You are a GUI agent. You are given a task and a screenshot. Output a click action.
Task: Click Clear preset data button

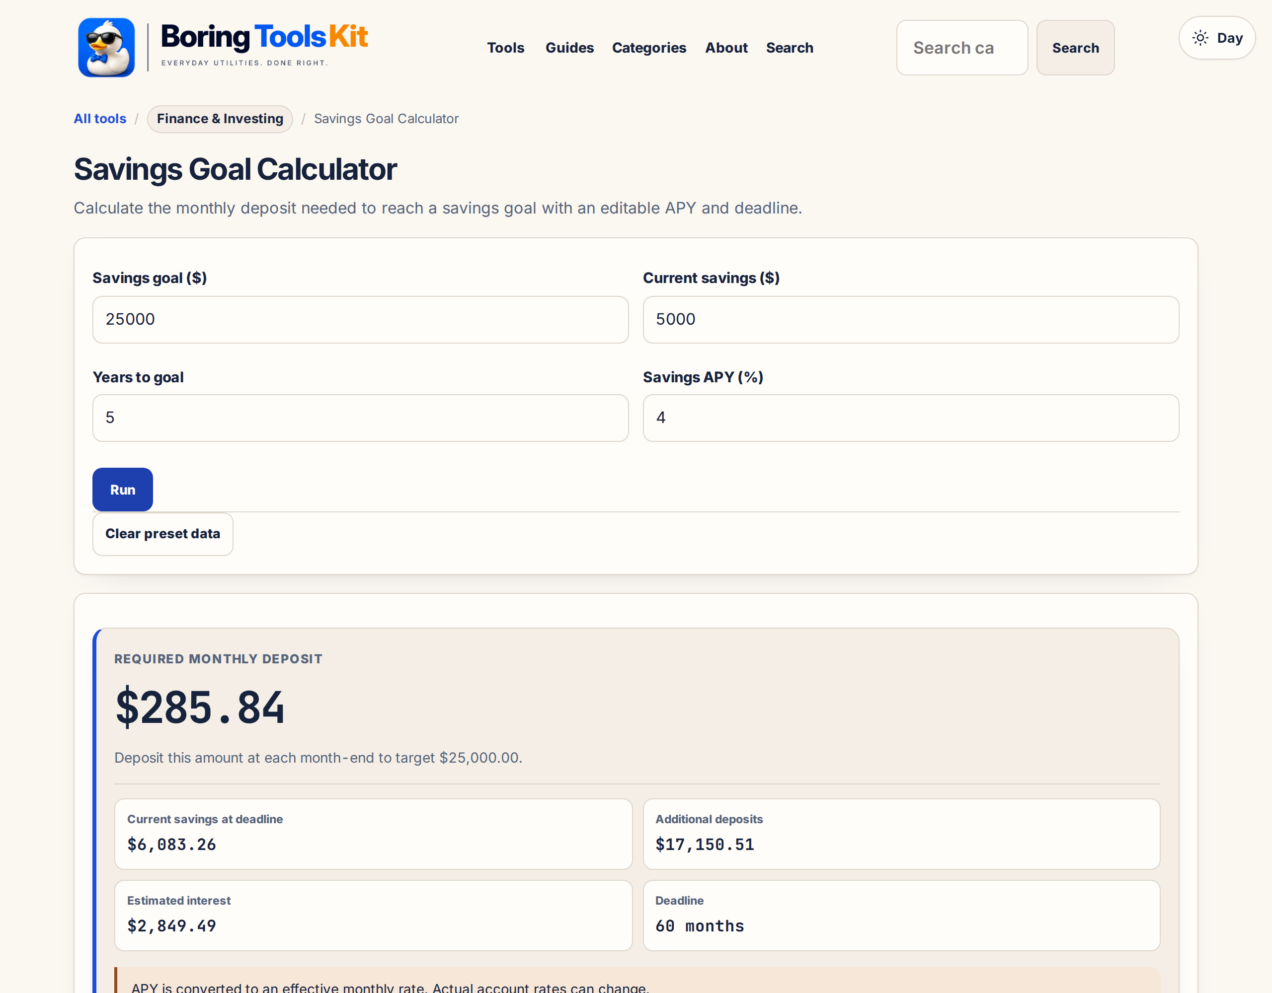[162, 534]
